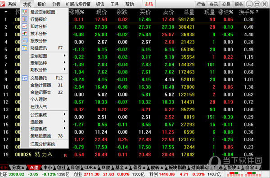Click the 即时分析 chart icon
The width and height of the screenshot is (270, 178).
[24, 26]
